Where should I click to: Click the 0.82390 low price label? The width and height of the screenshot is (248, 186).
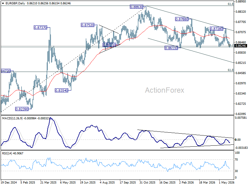(x=22, y=109)
